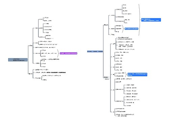169x121 pixels.
Task: Select the upper main branch of the right map
Action: (x=106, y=25)
